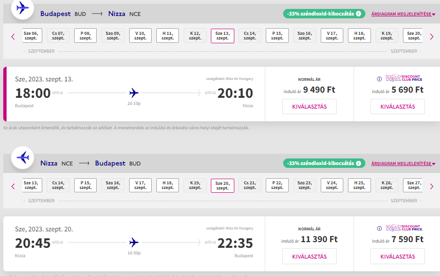Viewport: 440px width, 276px height.
Task: Choose normal price 11 390 Ft Kiválasztás
Action: [x=309, y=256]
